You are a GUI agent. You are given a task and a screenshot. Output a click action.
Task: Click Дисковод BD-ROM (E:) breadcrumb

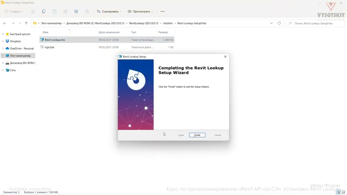95,23
